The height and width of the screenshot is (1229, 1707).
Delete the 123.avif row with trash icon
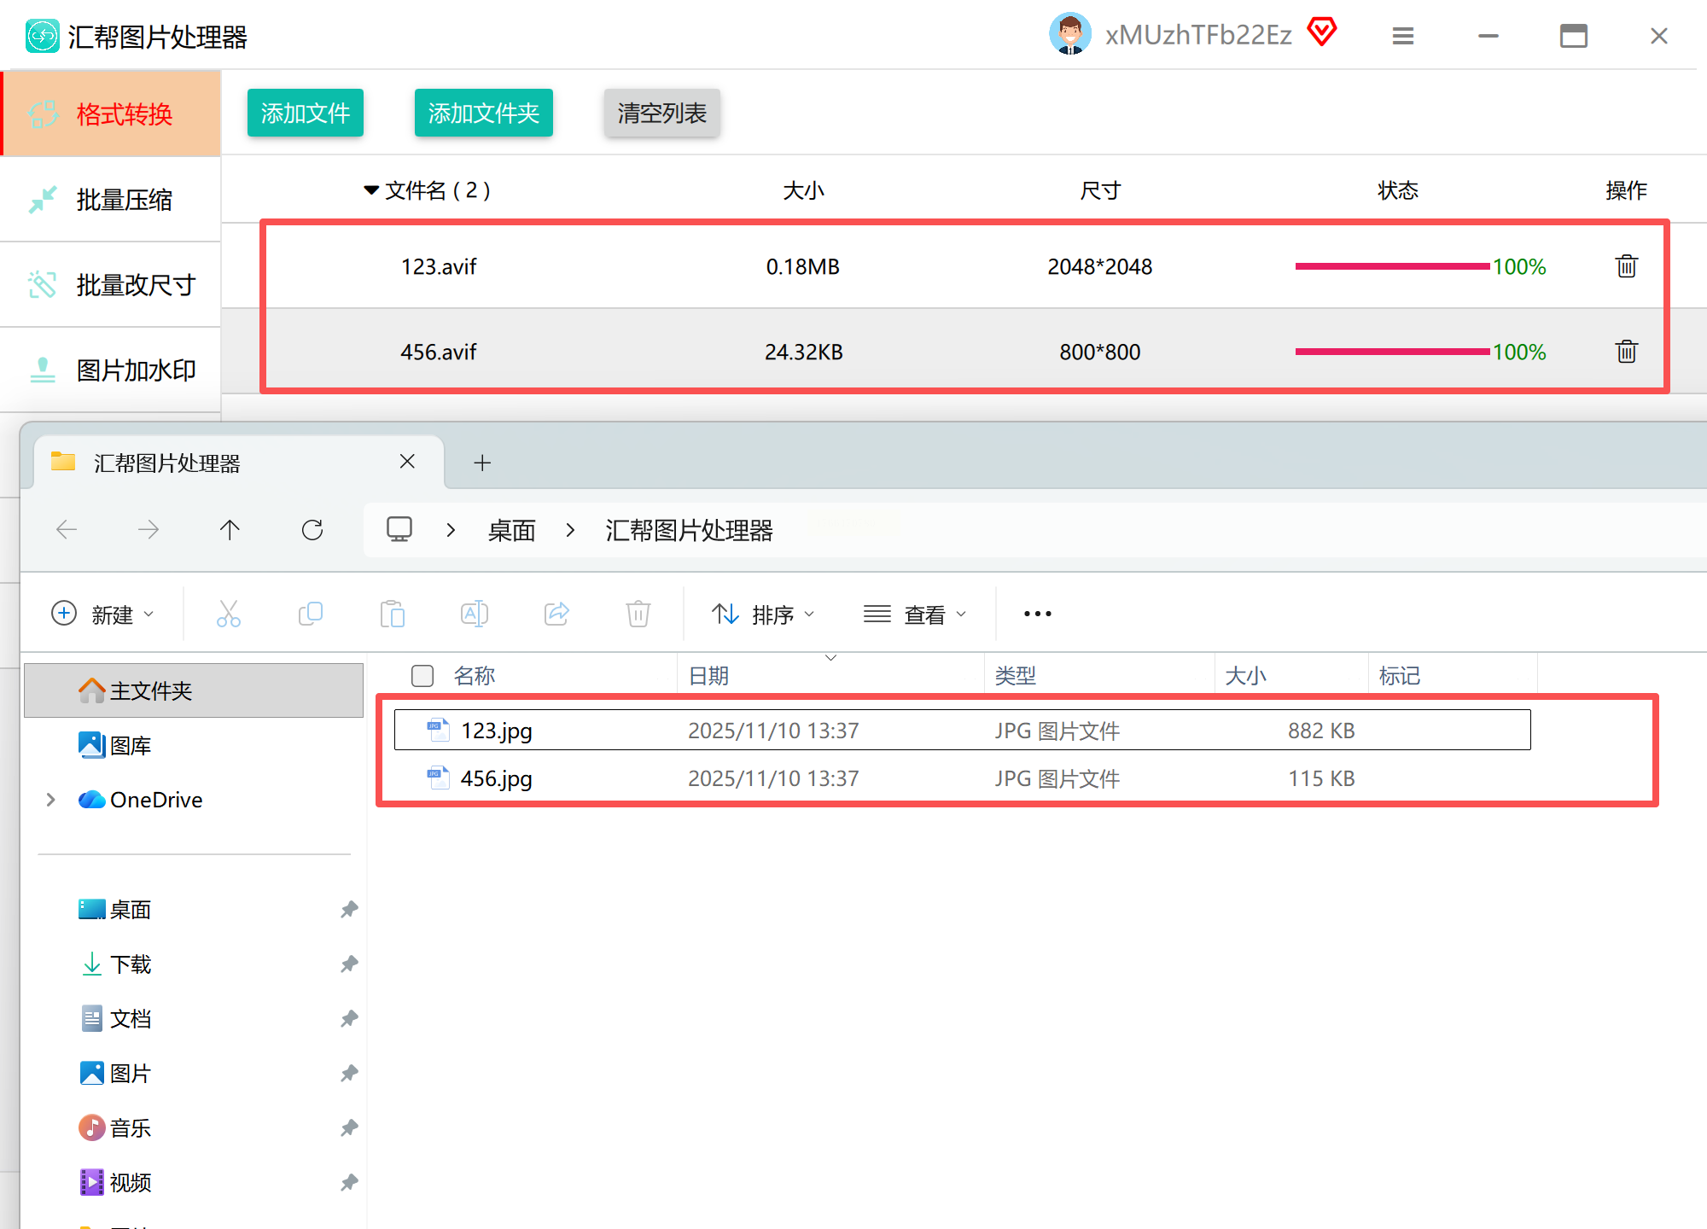(1626, 266)
